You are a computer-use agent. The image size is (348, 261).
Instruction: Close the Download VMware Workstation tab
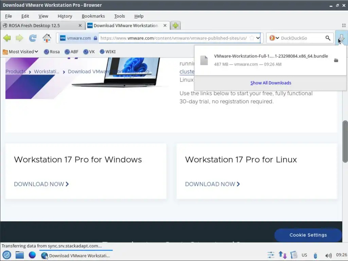point(165,25)
